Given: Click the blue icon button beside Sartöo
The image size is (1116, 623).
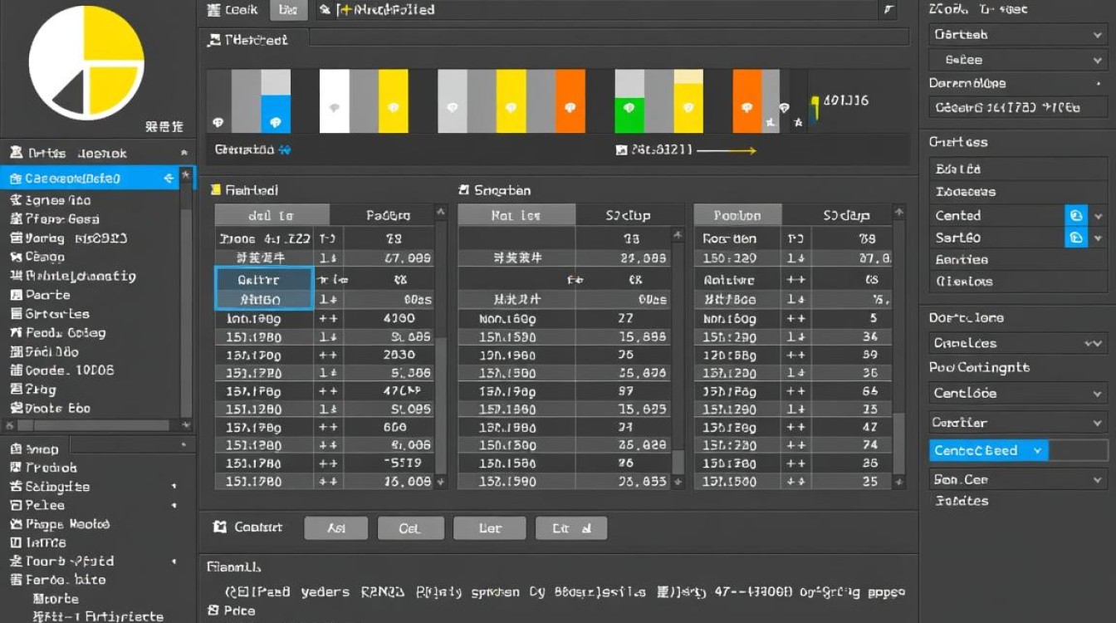Looking at the screenshot, I should tap(1076, 238).
